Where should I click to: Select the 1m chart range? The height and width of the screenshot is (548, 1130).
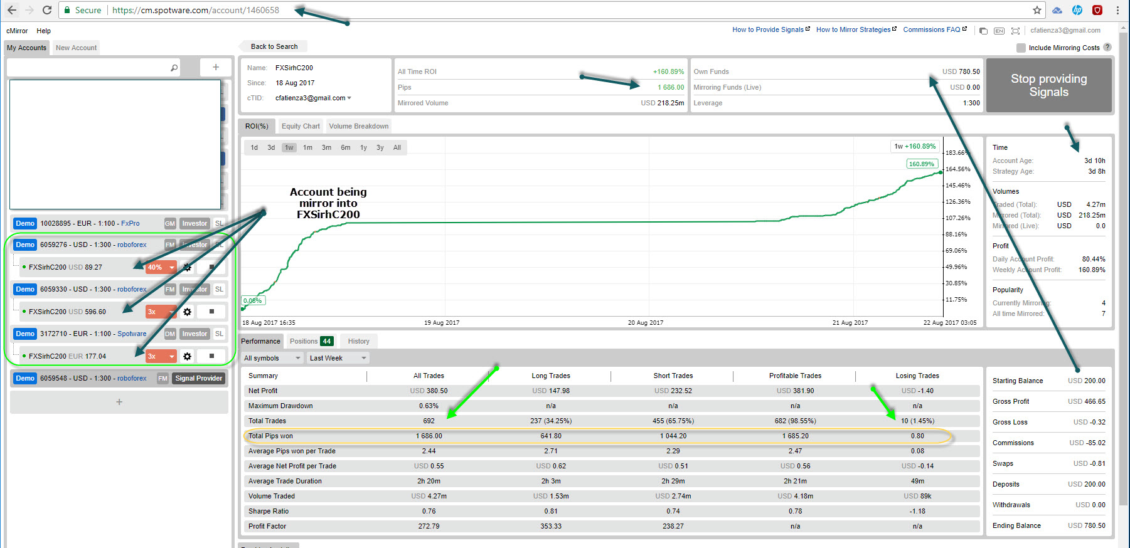tap(307, 147)
